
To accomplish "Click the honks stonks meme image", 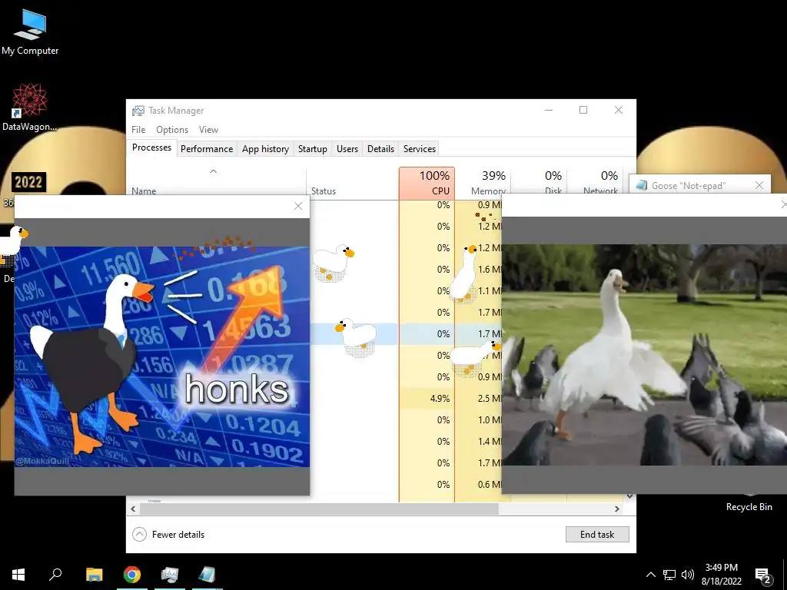I will [161, 356].
